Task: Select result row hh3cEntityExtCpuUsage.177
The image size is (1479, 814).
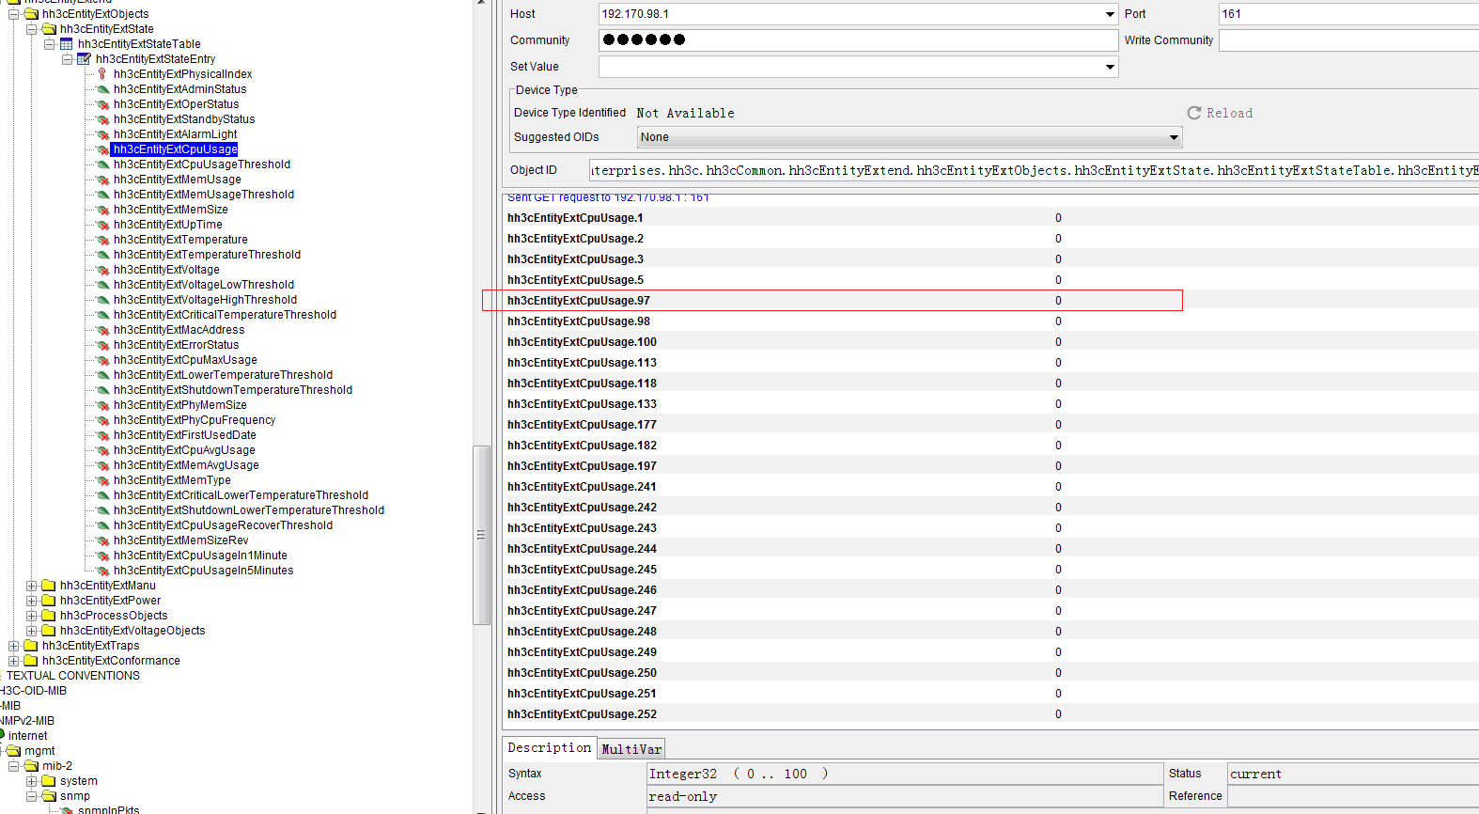Action: [990, 425]
